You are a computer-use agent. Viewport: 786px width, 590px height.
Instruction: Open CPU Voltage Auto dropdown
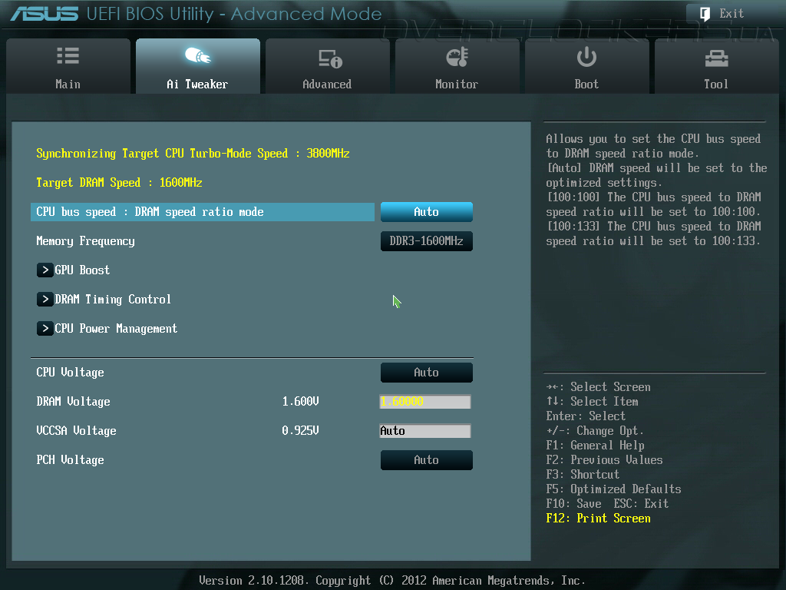(x=427, y=373)
